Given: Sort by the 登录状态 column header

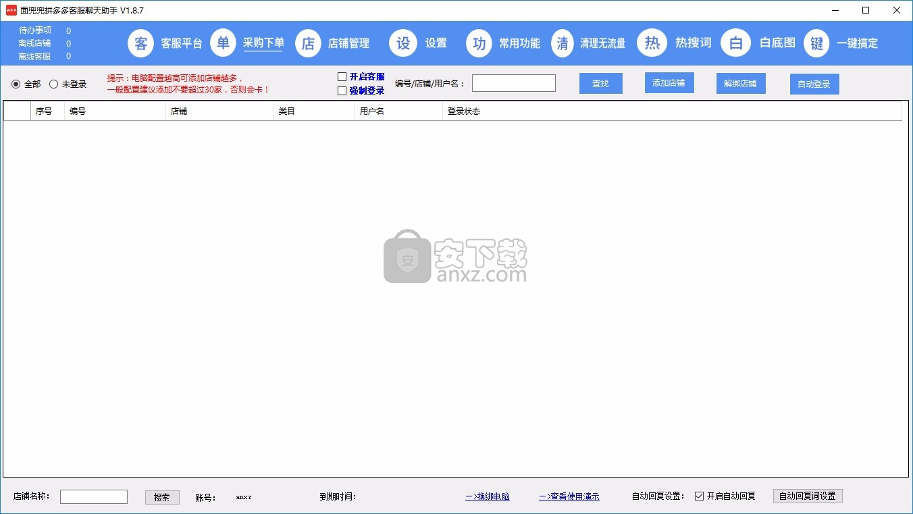Looking at the screenshot, I should point(672,111).
